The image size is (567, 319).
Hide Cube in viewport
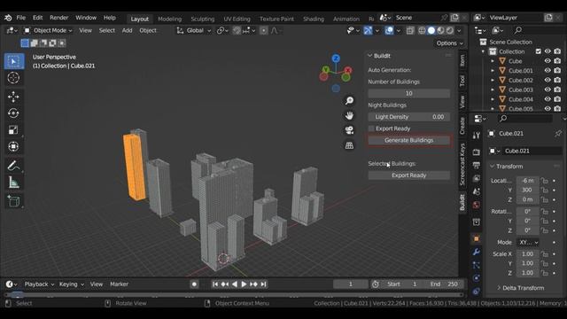[x=548, y=61]
